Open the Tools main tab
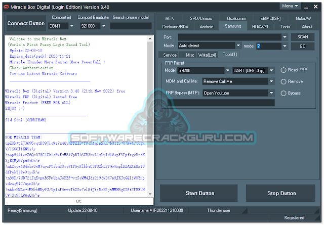The image size is (324, 225). (x=285, y=27)
